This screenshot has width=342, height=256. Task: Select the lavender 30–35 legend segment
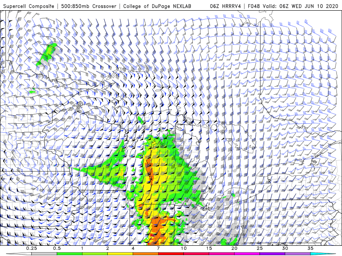click(297, 254)
